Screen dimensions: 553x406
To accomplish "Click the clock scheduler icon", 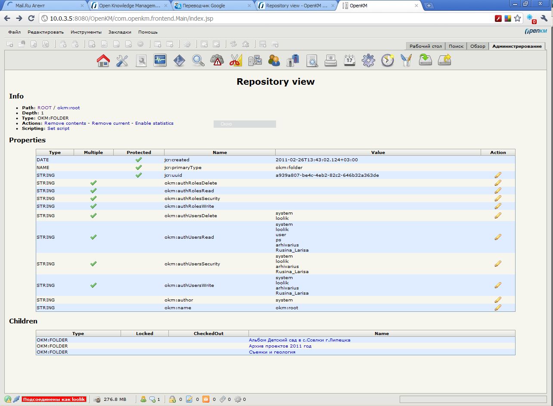I will coord(387,60).
